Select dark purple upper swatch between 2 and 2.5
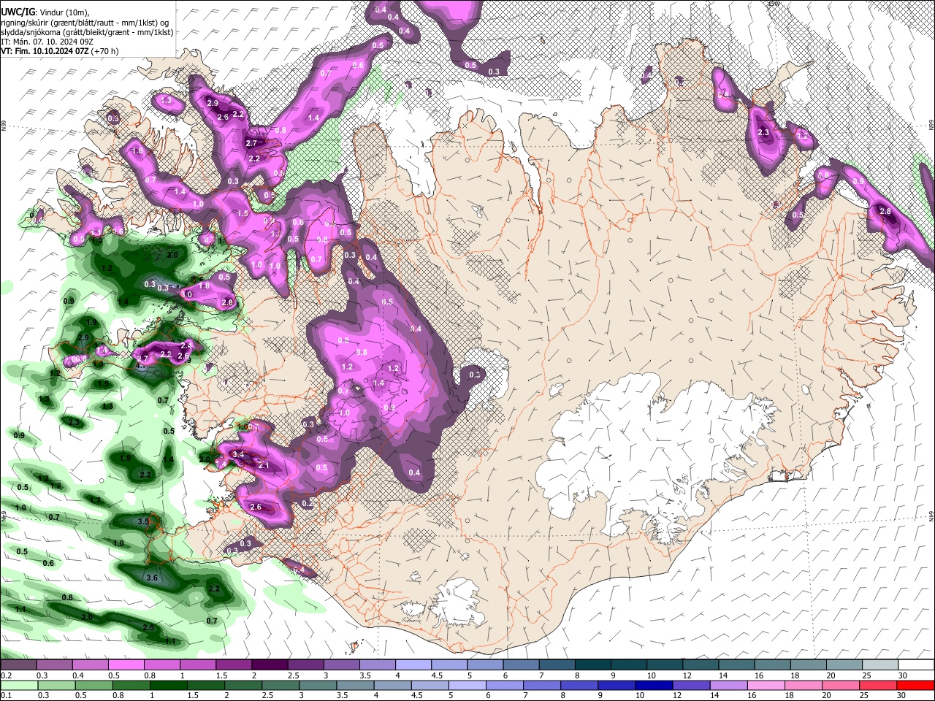 pyautogui.click(x=269, y=665)
